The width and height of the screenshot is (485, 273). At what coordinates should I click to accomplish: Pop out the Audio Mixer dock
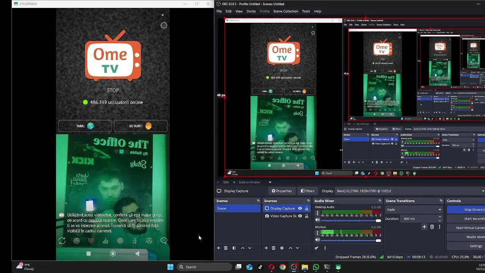coord(380,201)
